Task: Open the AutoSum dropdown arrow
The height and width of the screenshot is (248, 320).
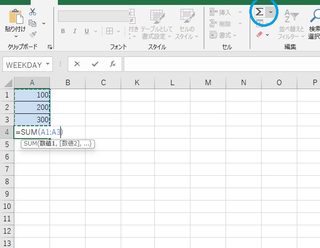Action: (270, 11)
